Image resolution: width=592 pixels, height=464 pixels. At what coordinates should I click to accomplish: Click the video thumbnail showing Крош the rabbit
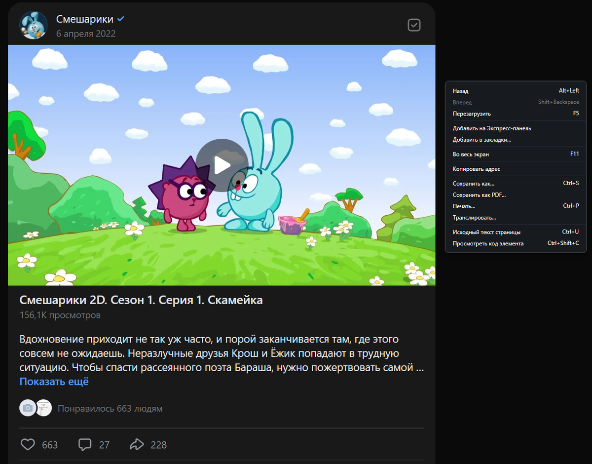(222, 165)
